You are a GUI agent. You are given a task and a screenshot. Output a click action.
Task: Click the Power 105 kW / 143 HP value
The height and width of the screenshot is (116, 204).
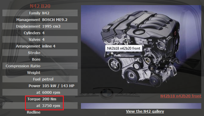[58, 86]
